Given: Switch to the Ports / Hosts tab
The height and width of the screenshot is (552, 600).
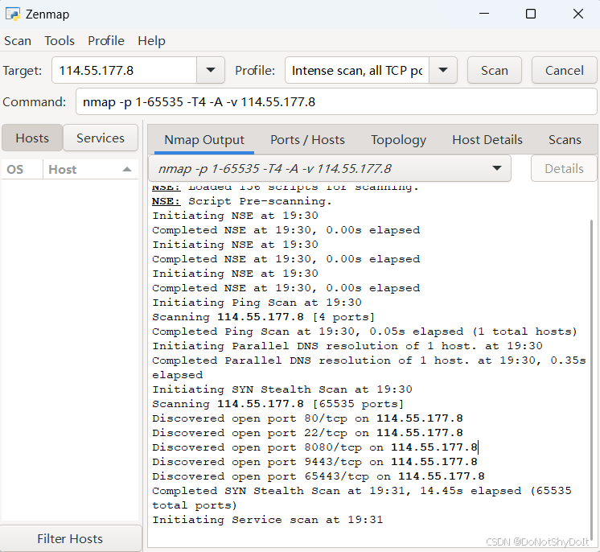Looking at the screenshot, I should (307, 140).
